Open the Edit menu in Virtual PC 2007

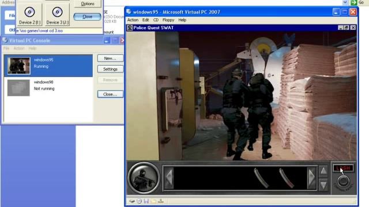[x=145, y=20]
